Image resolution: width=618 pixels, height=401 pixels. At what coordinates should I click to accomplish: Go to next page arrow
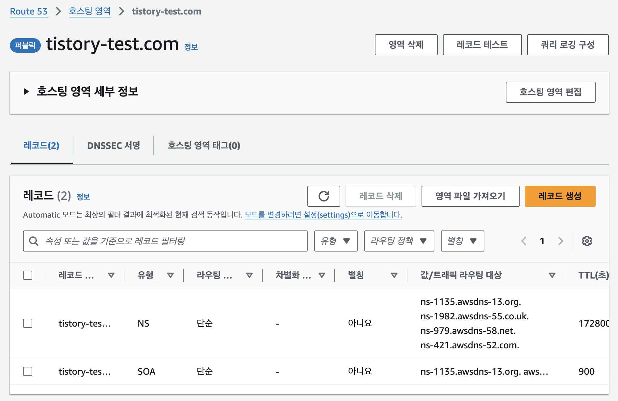561,241
